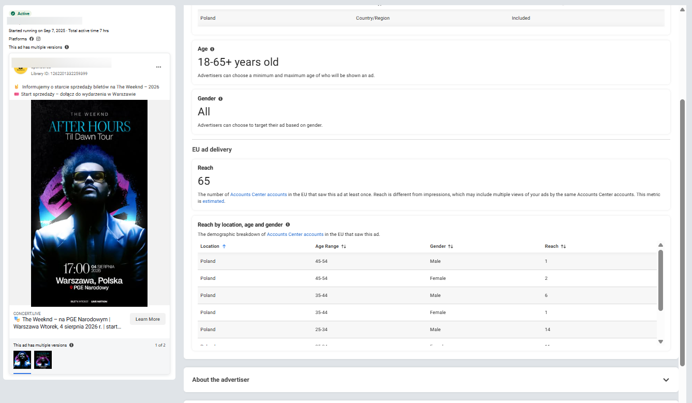Open the estimated link
The height and width of the screenshot is (403, 692).
213,201
